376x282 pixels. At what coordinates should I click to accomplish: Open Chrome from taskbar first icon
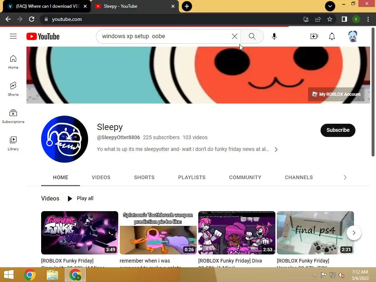30,275
